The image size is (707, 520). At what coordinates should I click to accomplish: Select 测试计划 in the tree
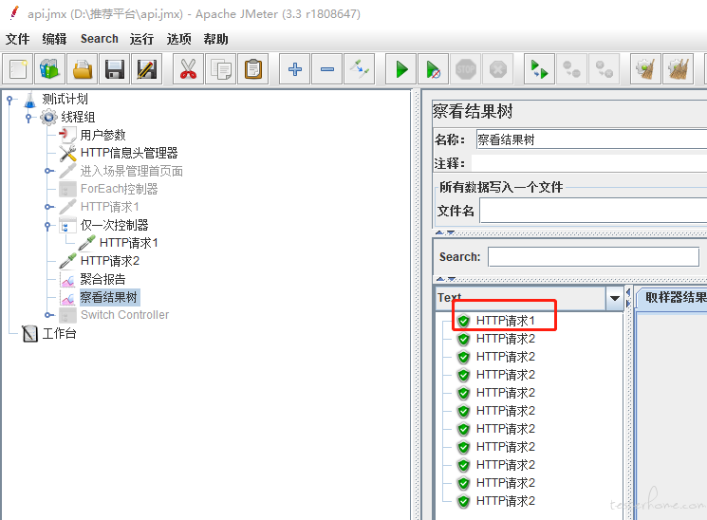click(x=65, y=100)
